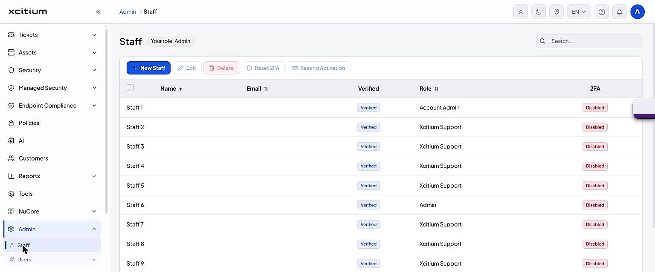Screen dimensions: 655x272
Task: Sort by Name arrow icon
Action: (181, 89)
